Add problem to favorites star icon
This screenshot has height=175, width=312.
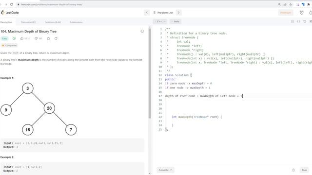tap(48, 38)
